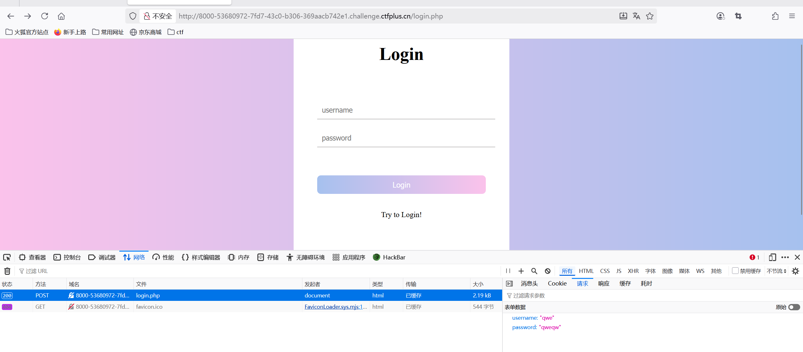Pause network recording in the toolbar
This screenshot has height=352, width=803.
point(508,271)
